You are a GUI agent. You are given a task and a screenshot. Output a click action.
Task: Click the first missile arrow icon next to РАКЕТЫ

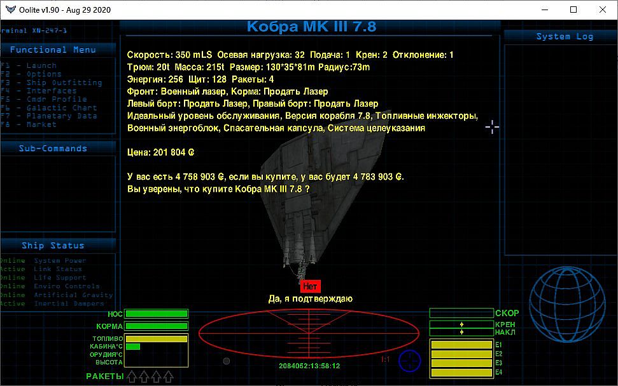tap(132, 377)
